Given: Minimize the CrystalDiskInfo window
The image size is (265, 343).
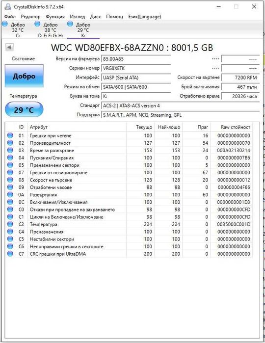Looking at the screenshot, I should (x=218, y=7).
